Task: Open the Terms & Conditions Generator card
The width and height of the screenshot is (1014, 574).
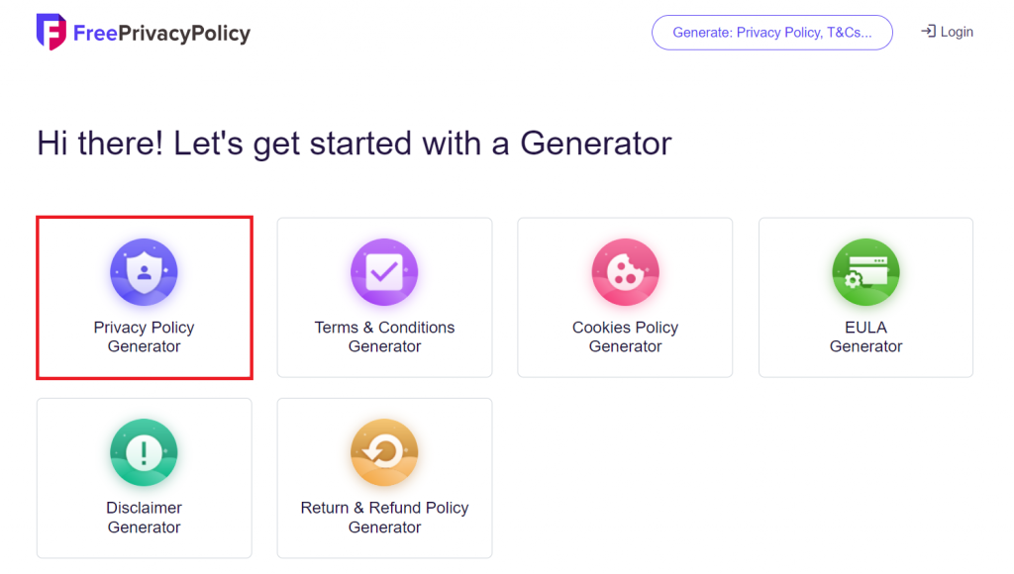Action: (384, 297)
